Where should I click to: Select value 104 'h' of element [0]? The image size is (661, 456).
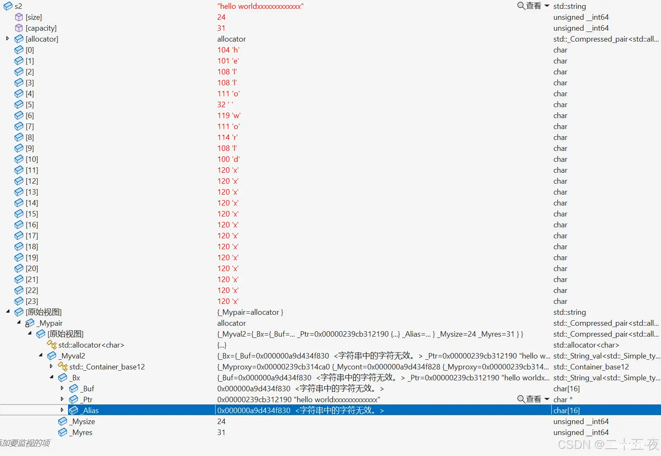click(x=228, y=50)
